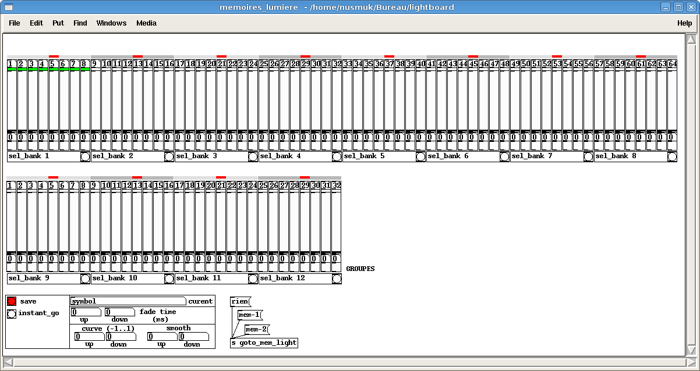Toggle the sel_bank 9 circle
Screen dimensions: 700x371
pyautogui.click(x=85, y=279)
